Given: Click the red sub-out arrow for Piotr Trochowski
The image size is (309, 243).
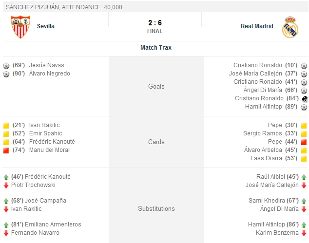Looking at the screenshot, I should [x=6, y=186].
